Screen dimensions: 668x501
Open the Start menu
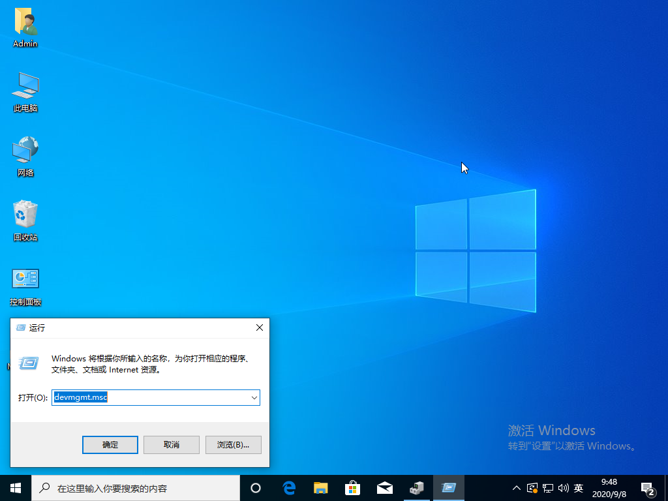(14, 487)
